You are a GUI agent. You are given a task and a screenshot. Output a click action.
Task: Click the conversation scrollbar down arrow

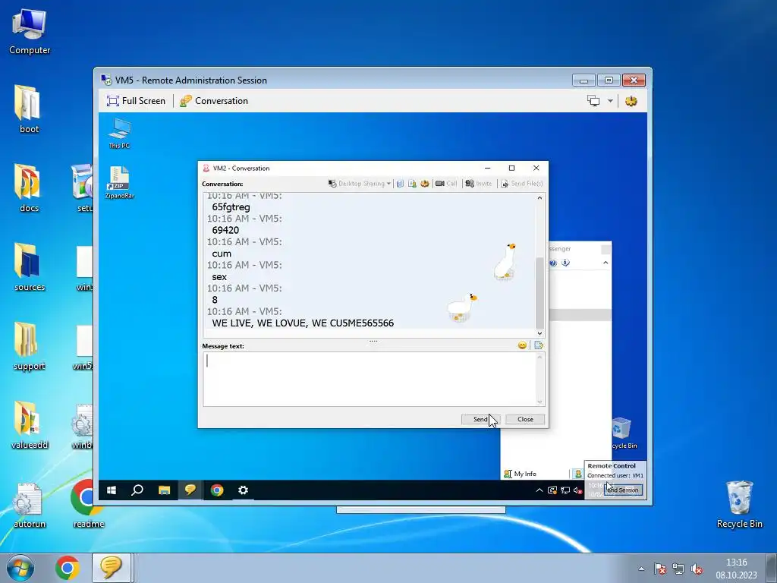click(x=540, y=333)
